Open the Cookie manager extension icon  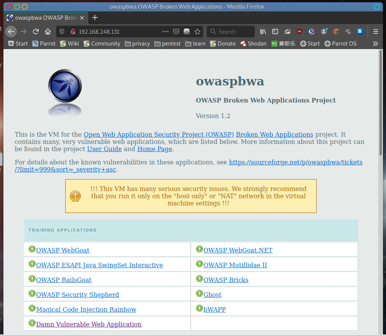point(336,32)
